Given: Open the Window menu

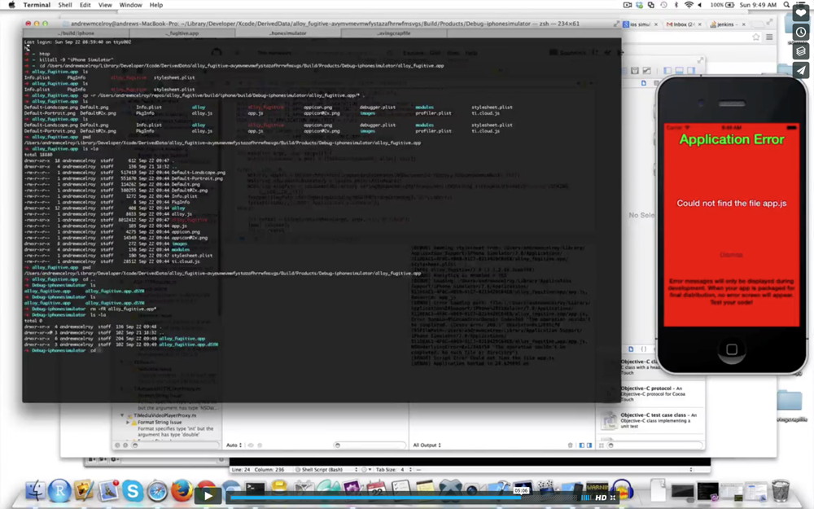Looking at the screenshot, I should point(131,5).
